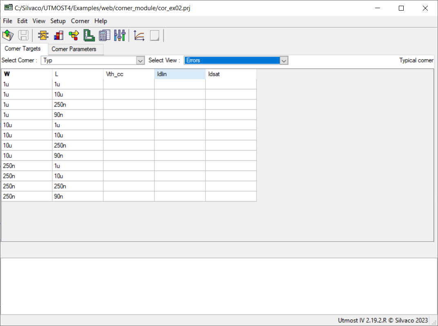This screenshot has height=326, width=438.
Task: Click the L column header
Action: pos(78,74)
